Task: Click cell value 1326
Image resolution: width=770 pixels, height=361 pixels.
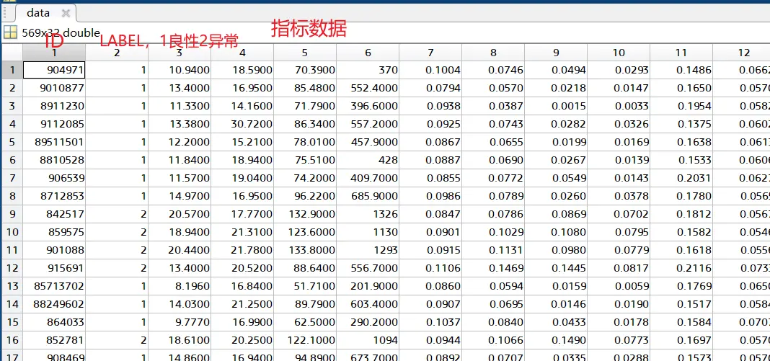Action: coord(368,214)
